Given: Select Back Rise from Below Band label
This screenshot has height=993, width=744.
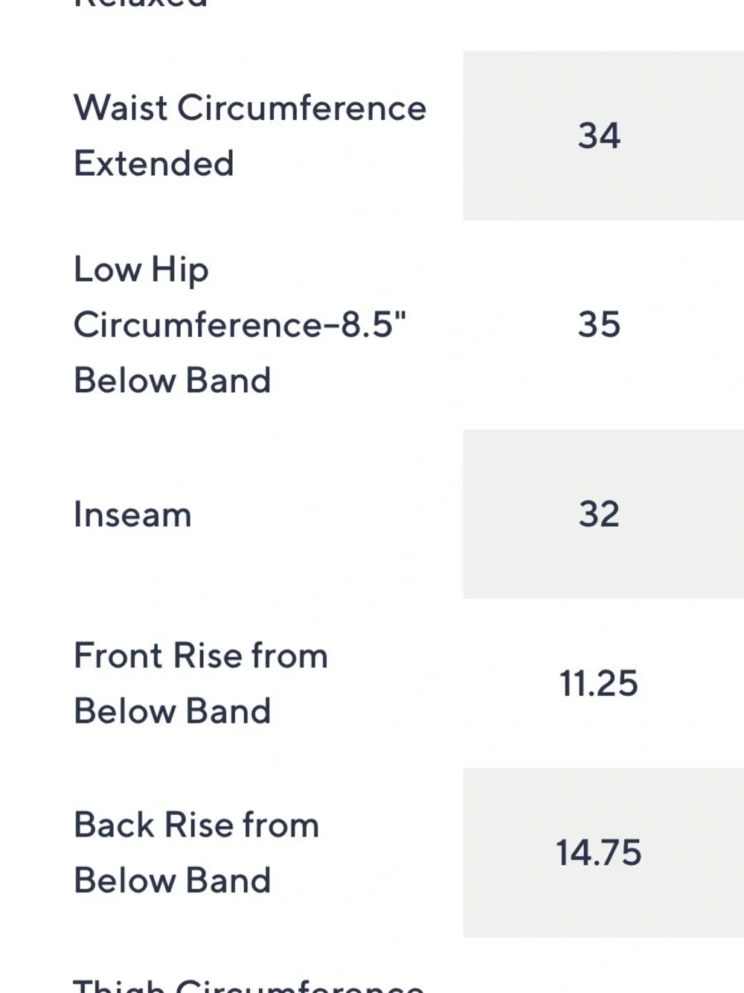Looking at the screenshot, I should click(x=196, y=852).
